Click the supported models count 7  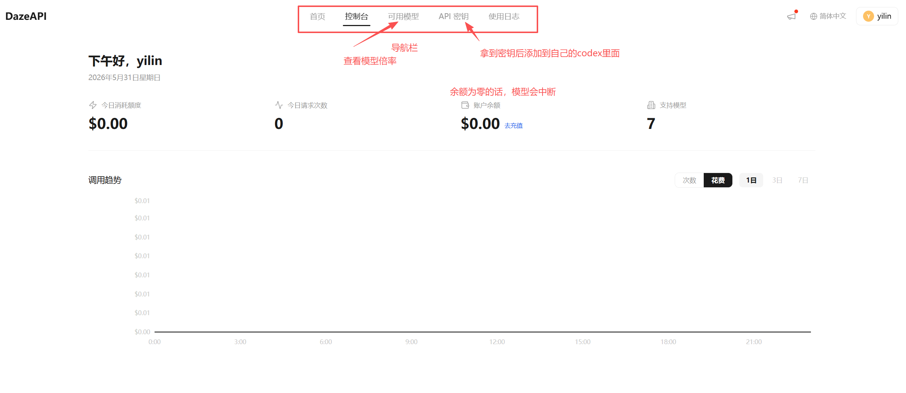pos(651,124)
